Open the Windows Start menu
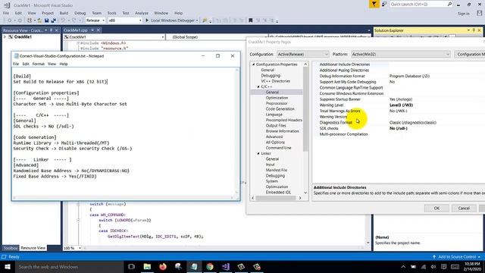 coord(7,266)
